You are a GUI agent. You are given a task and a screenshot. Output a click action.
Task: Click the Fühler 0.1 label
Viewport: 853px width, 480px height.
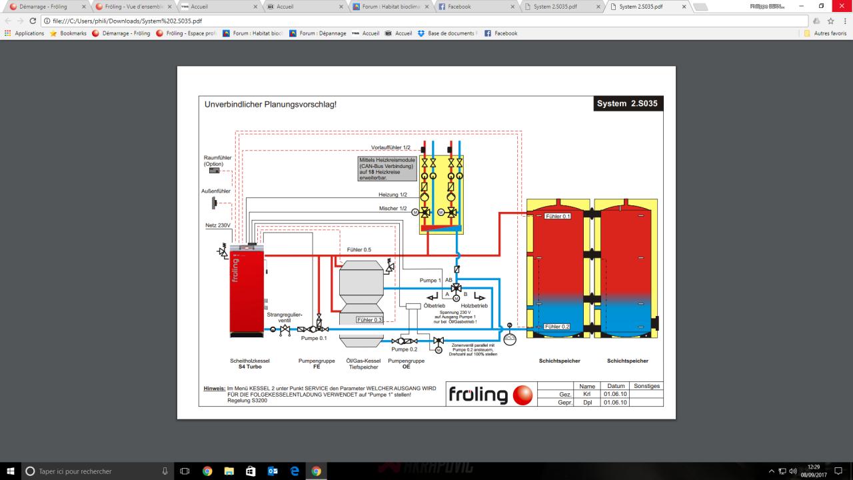(x=557, y=215)
